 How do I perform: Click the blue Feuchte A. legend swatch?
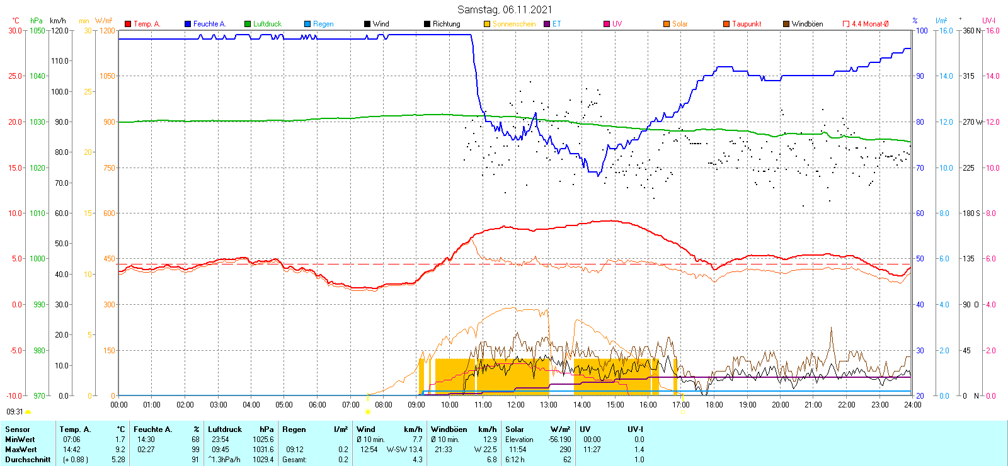point(188,24)
